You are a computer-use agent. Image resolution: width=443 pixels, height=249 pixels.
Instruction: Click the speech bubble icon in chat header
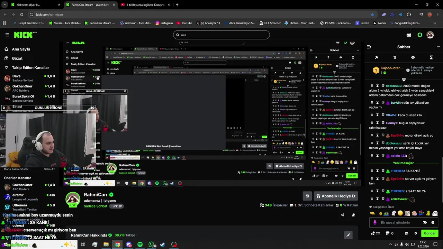tap(413, 57)
